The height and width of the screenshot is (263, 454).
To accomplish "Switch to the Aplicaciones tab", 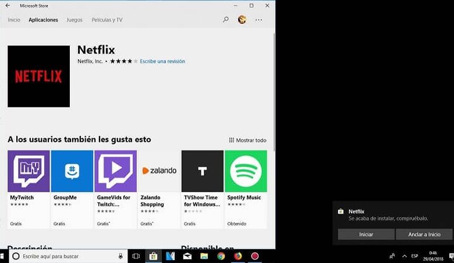I will (x=43, y=20).
